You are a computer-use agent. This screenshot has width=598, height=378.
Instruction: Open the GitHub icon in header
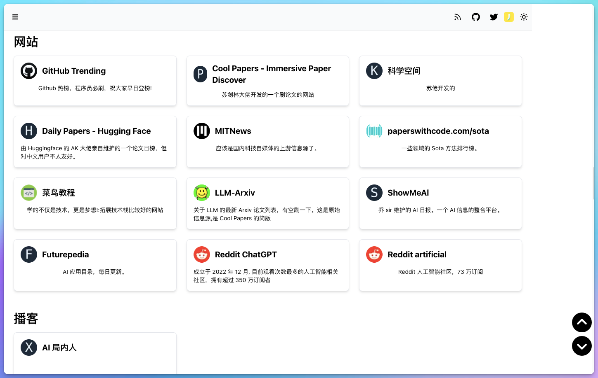click(476, 17)
